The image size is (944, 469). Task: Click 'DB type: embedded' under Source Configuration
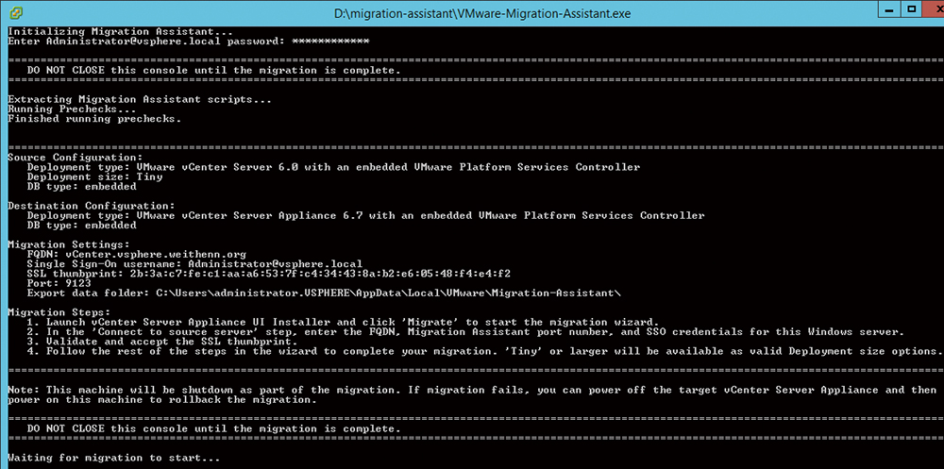pos(81,186)
